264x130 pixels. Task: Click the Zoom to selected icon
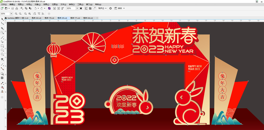pyautogui.click(x=26, y=13)
